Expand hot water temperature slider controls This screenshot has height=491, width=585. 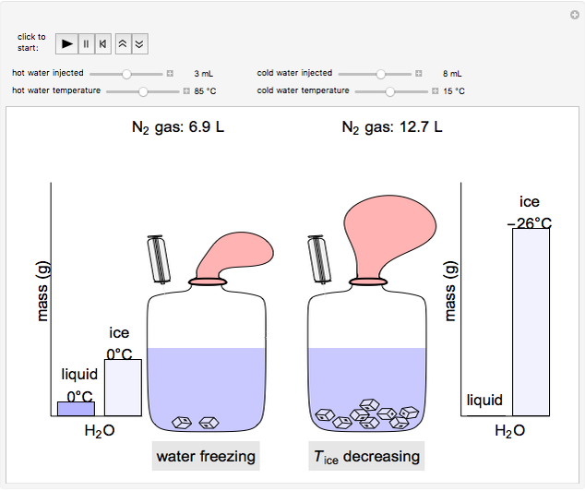[185, 91]
